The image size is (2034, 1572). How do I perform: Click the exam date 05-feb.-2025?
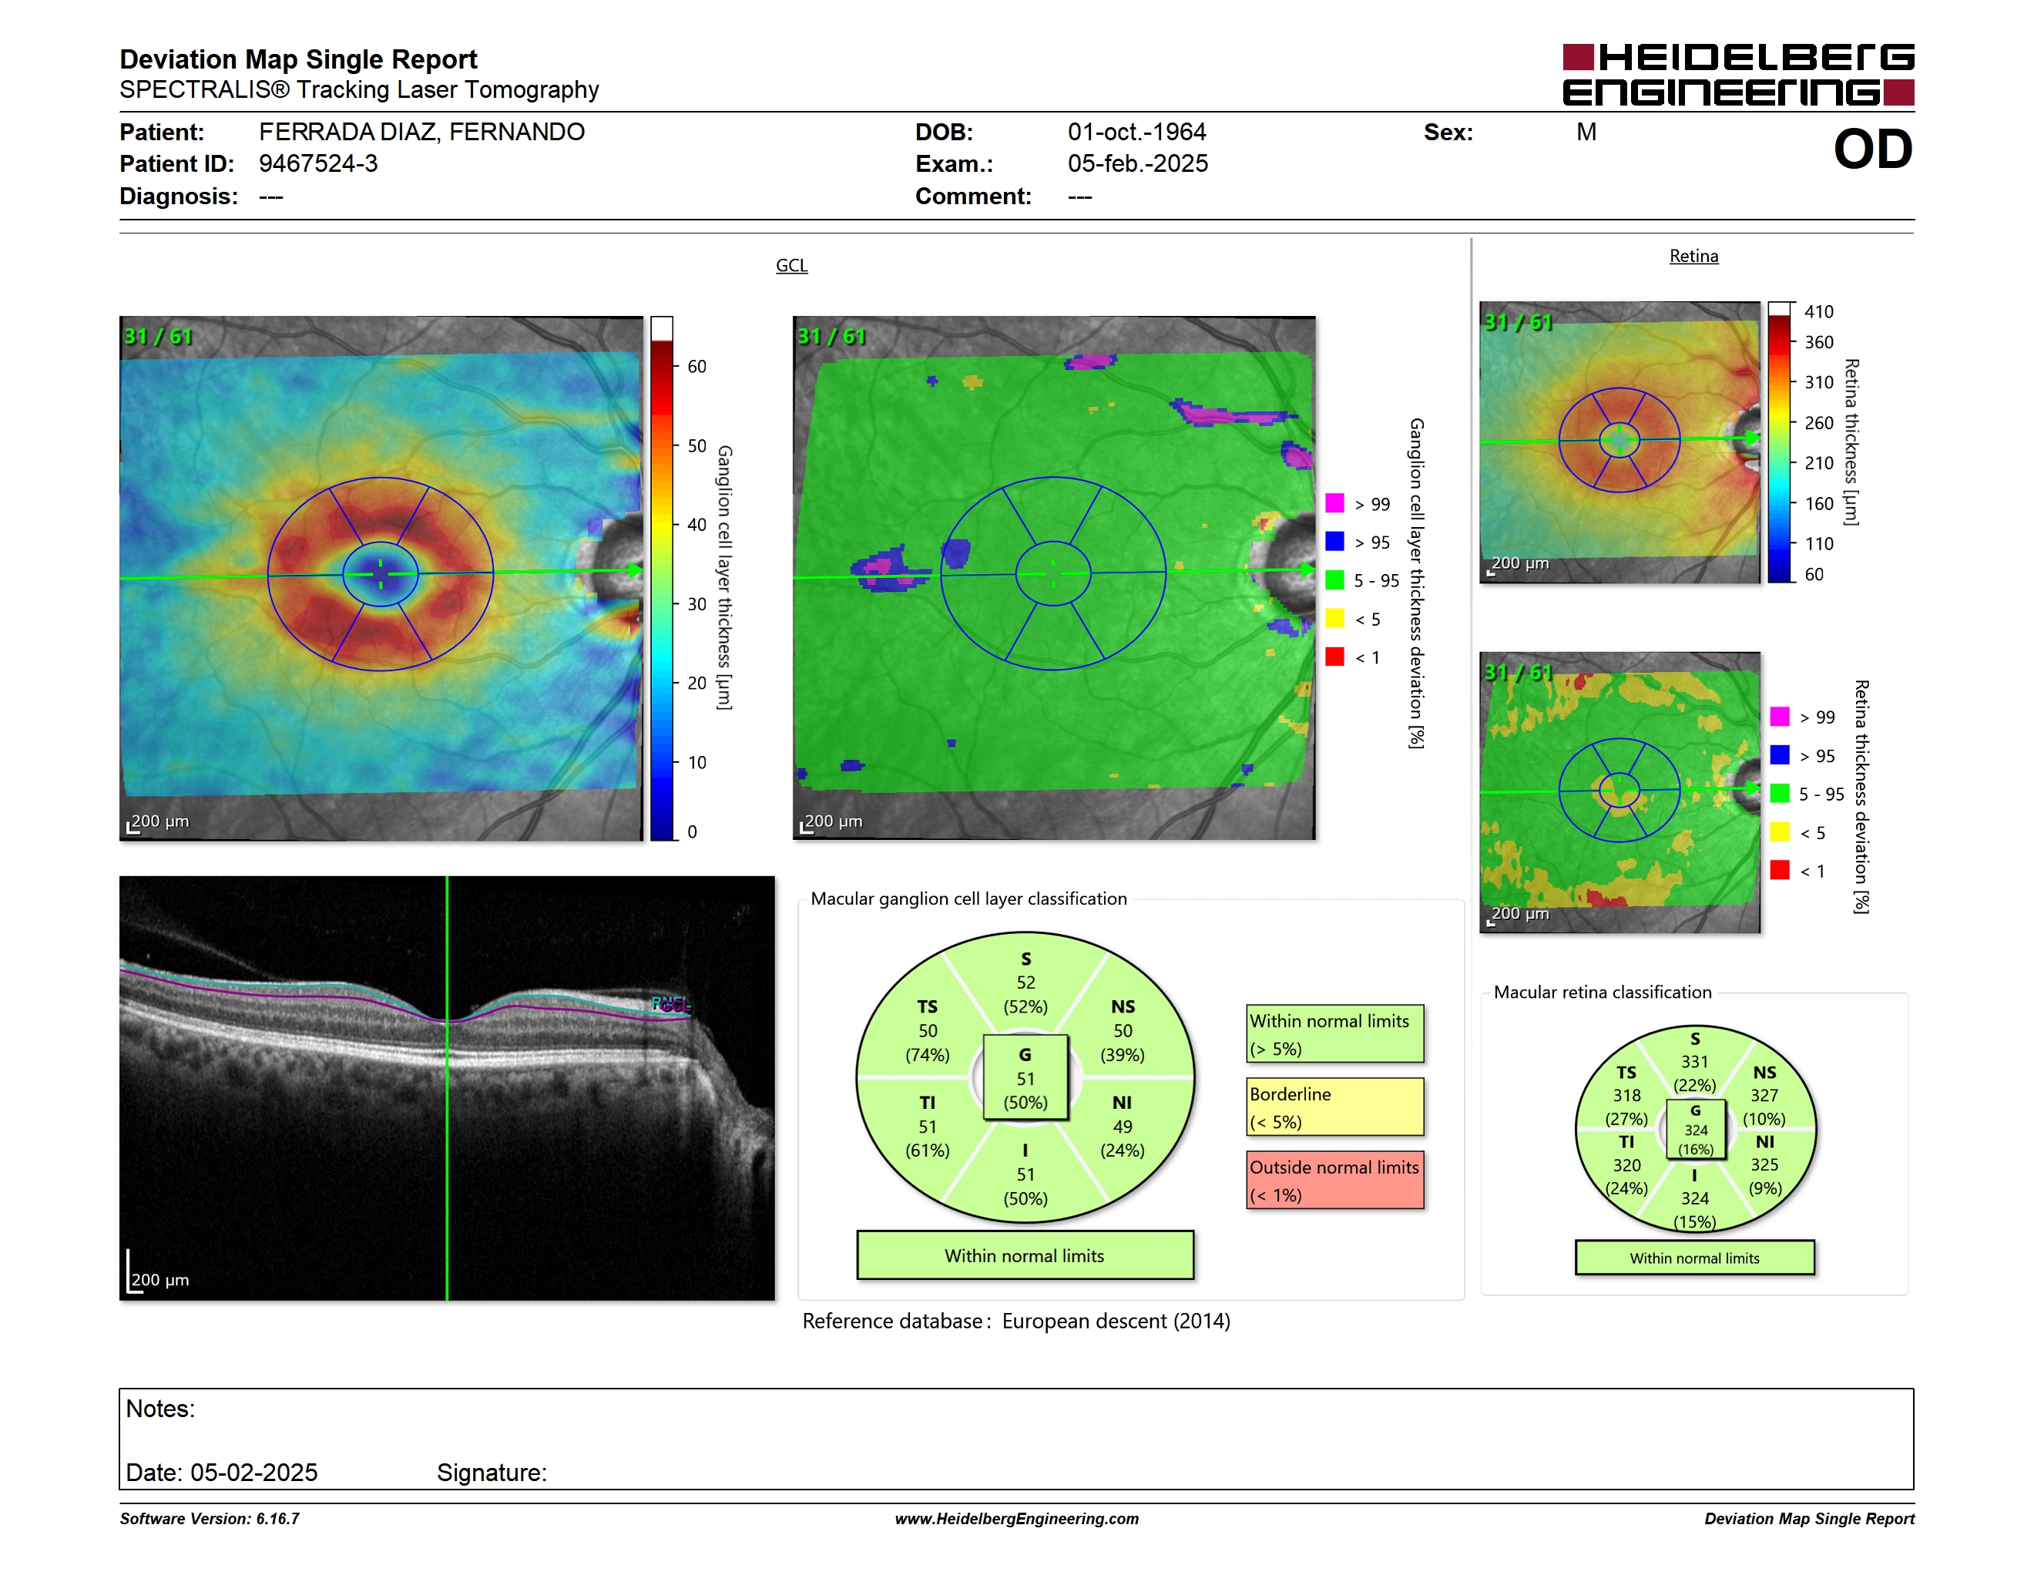click(x=1138, y=164)
